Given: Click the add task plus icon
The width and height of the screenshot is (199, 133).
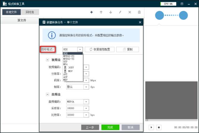Looking at the screenshot, I should point(91,12).
